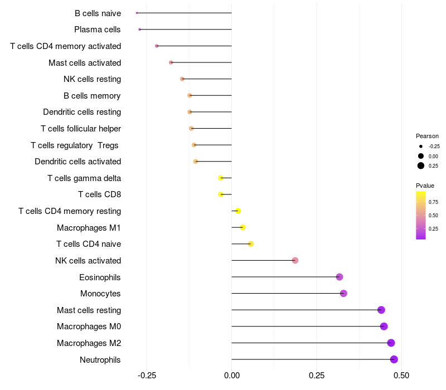The height and width of the screenshot is (390, 446).
Task: Select the Macrophages M2 purple dot
Action: (391, 343)
